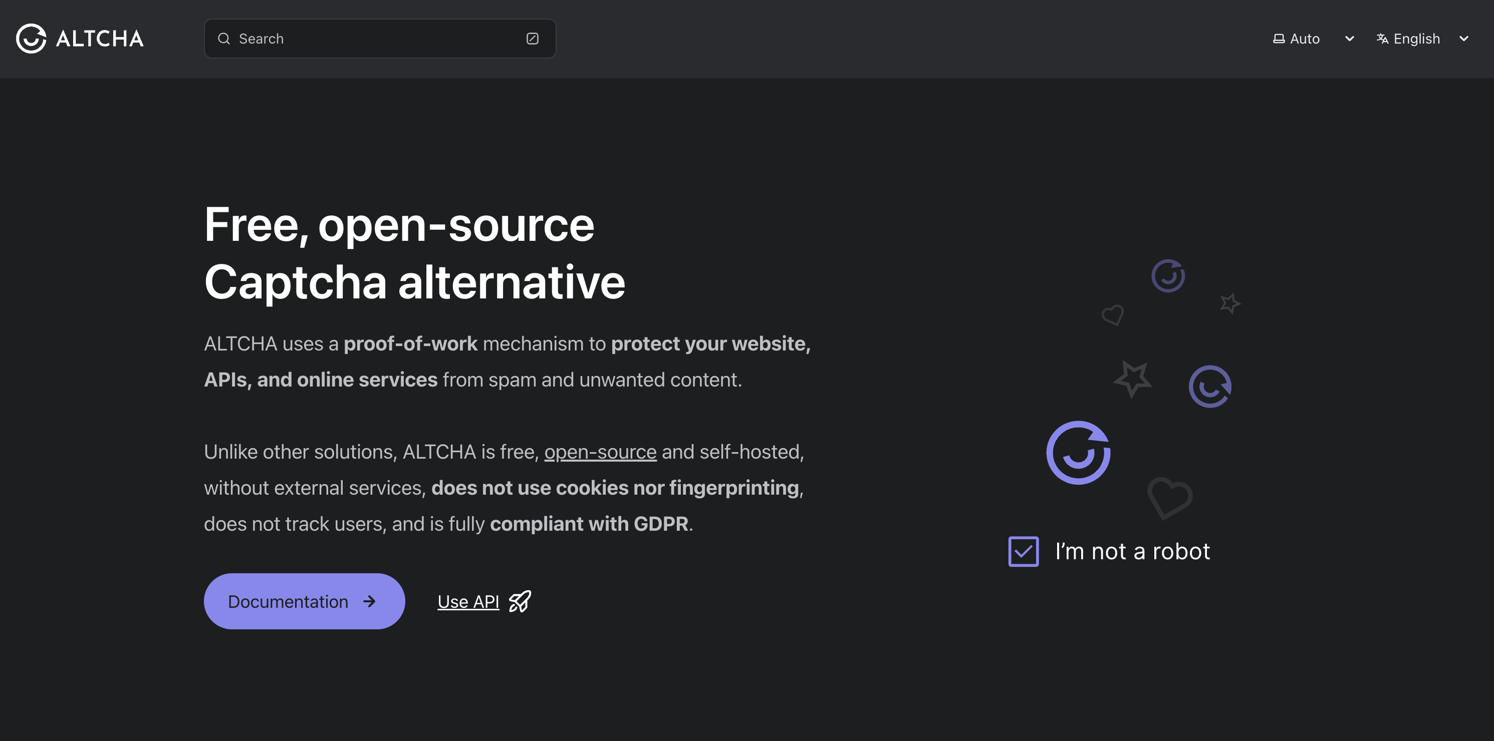The image size is (1494, 741).
Task: Click the large purple ALTCHA spinner icon
Action: pos(1078,453)
